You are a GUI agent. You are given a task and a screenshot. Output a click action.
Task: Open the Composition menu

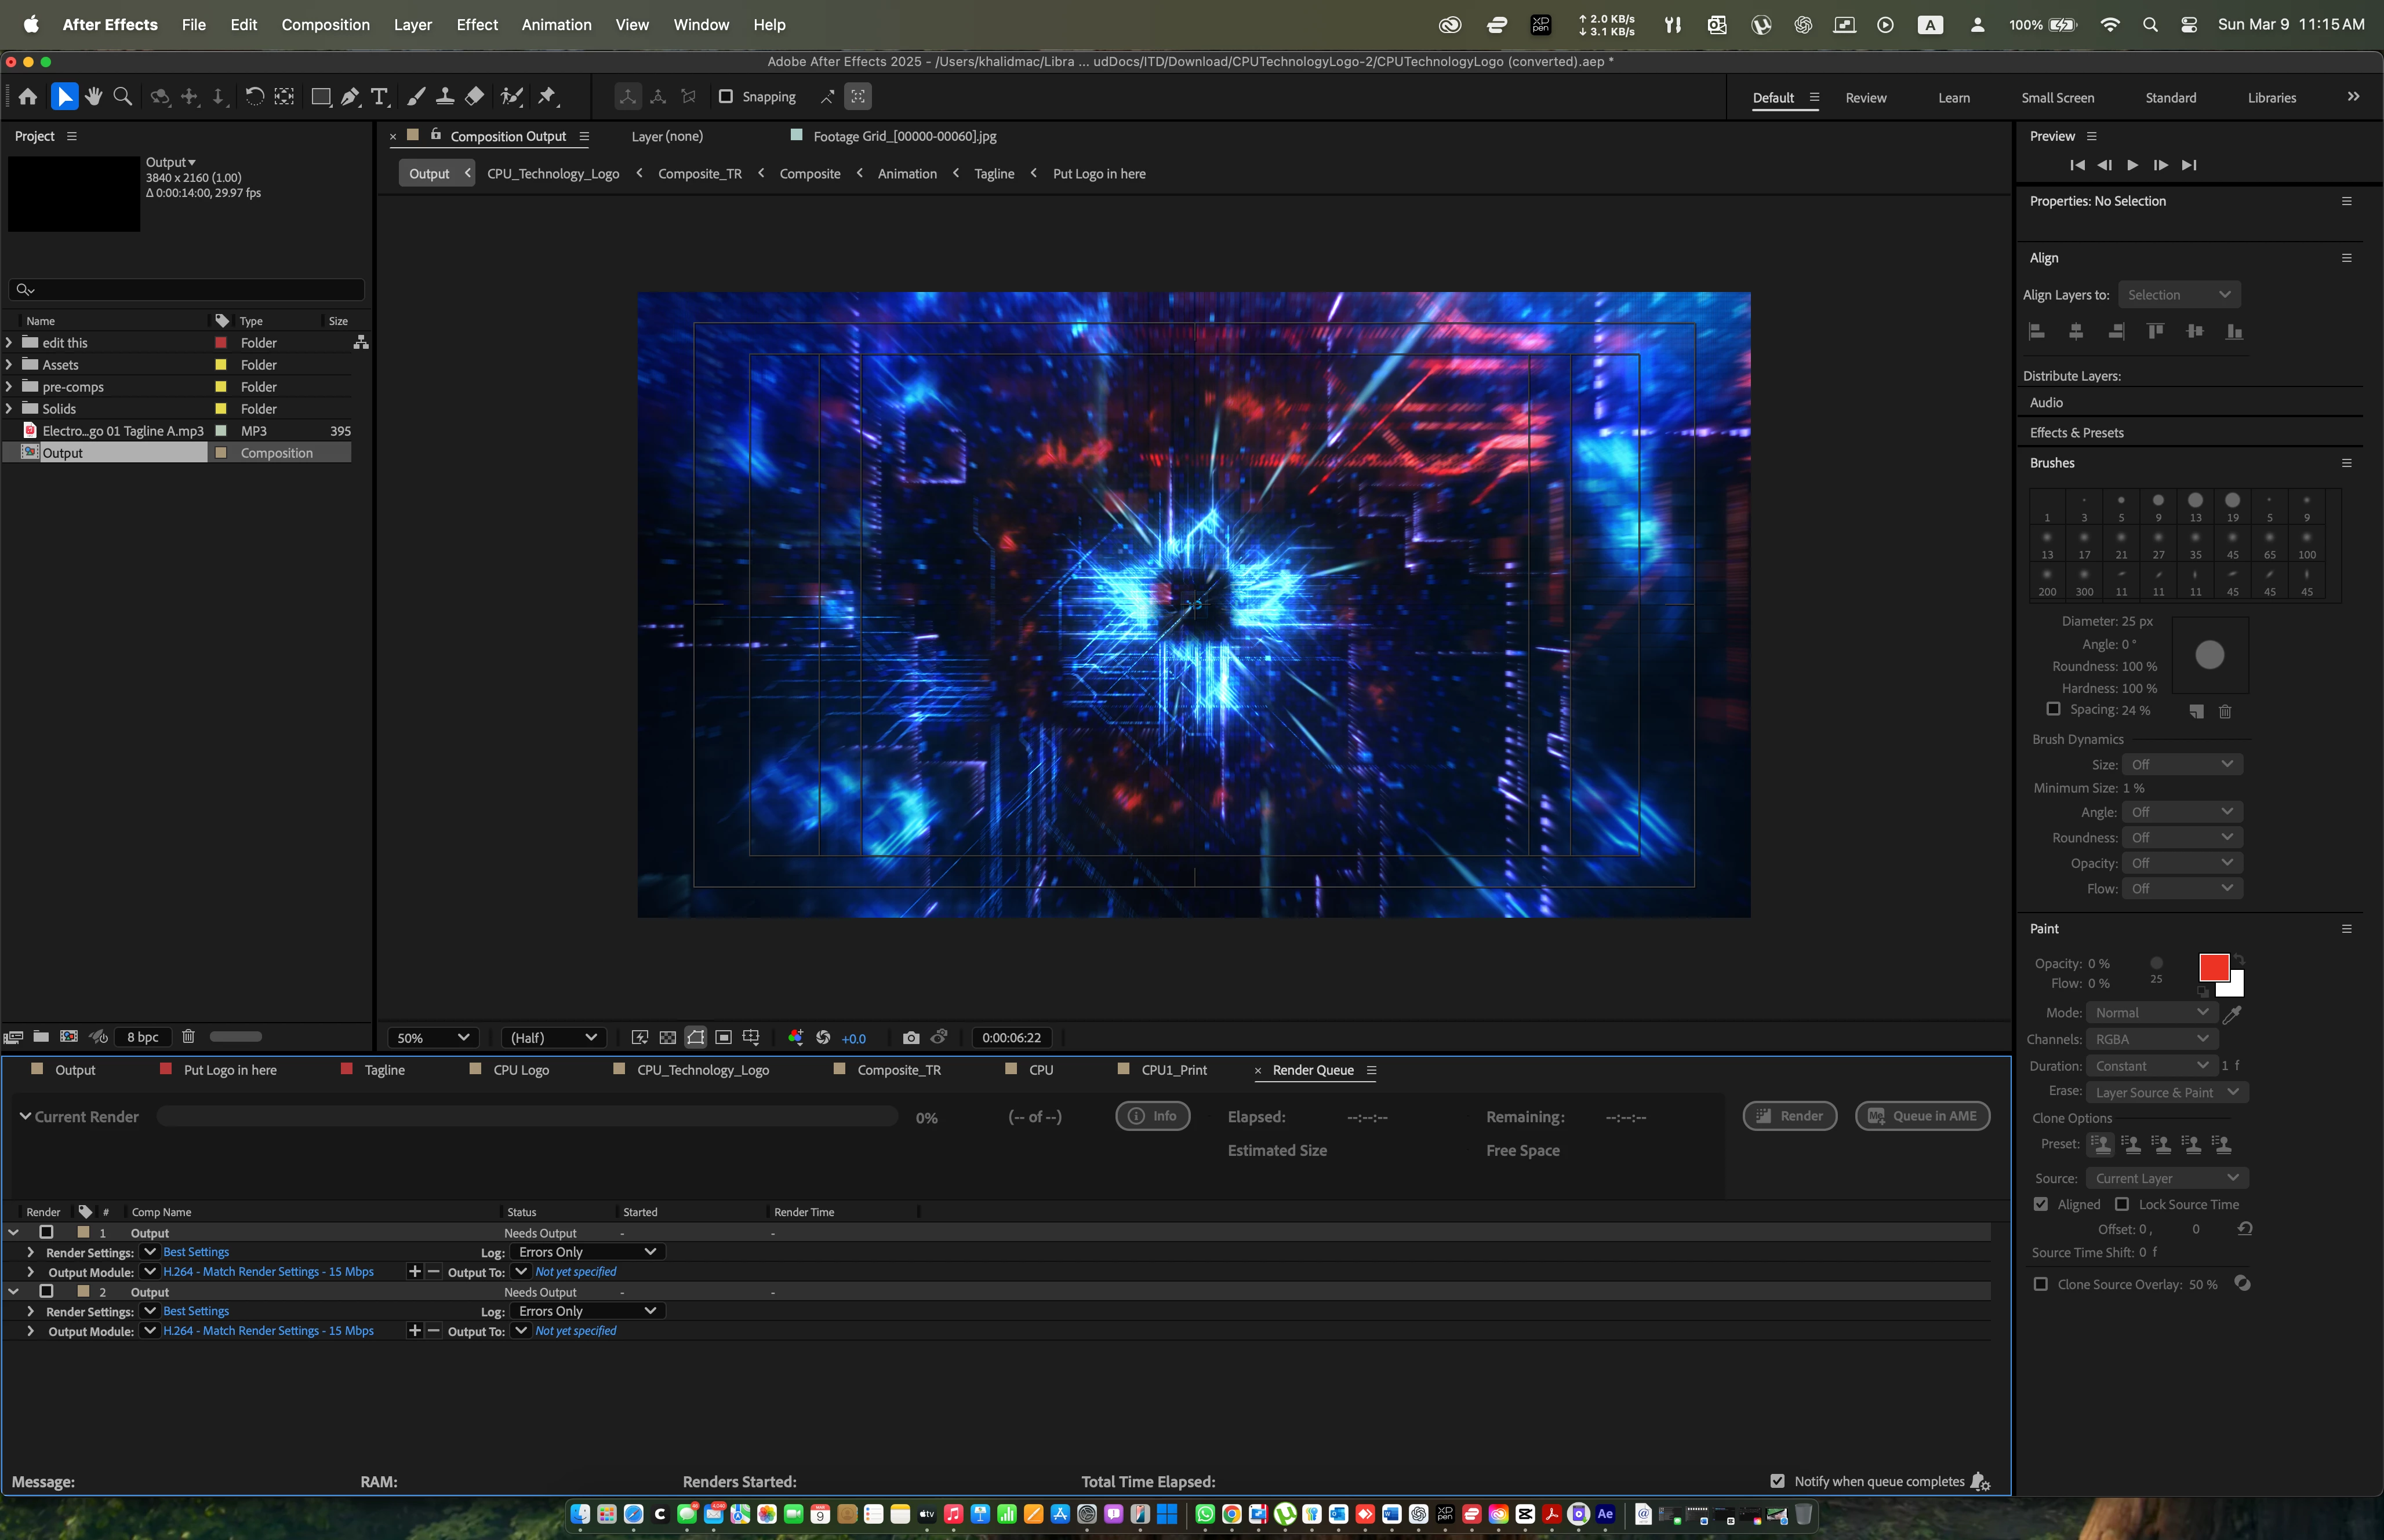pyautogui.click(x=325, y=25)
